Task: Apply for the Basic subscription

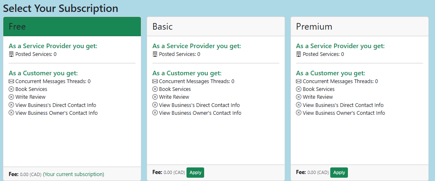Action: [195, 172]
